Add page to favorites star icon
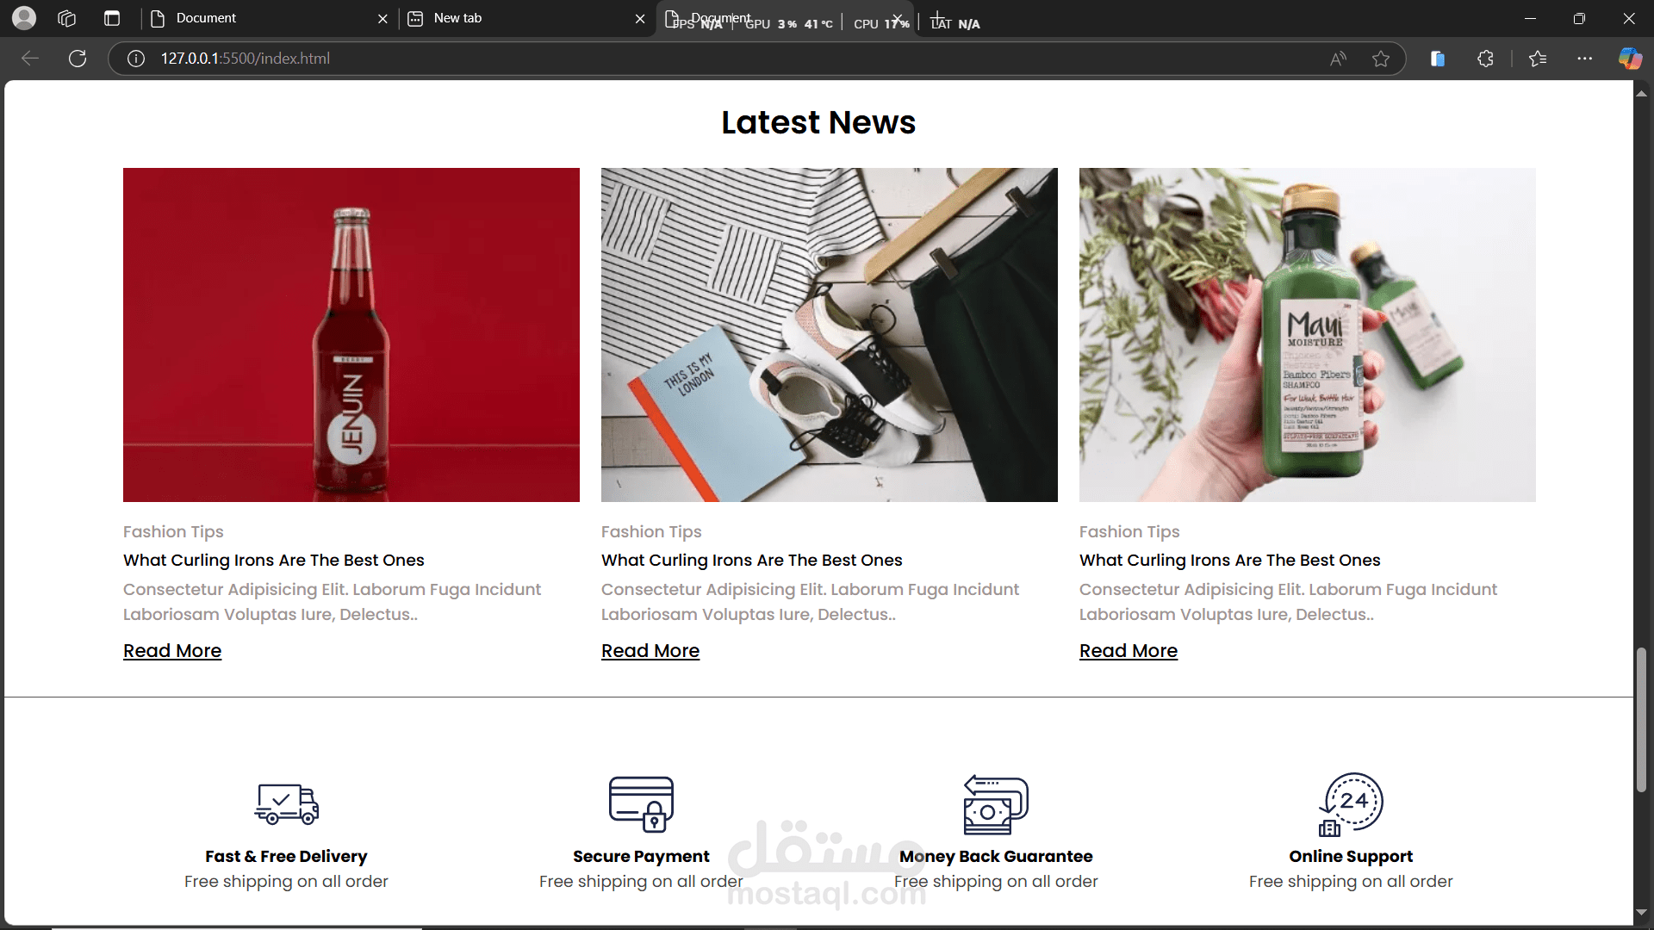The width and height of the screenshot is (1654, 930). click(x=1381, y=59)
